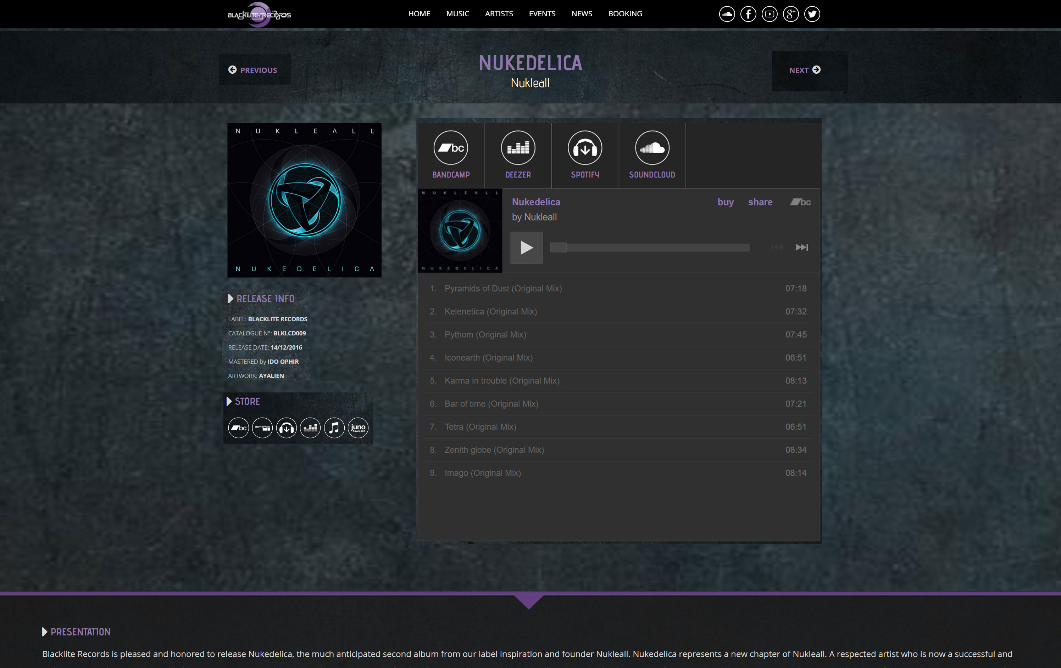The width and height of the screenshot is (1061, 668).
Task: Switch player to Deezer
Action: point(518,148)
